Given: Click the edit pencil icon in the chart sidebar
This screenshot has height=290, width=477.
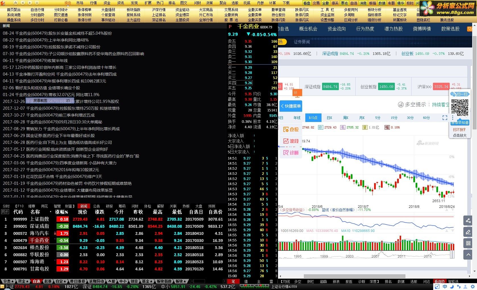Looking at the screenshot, I should point(468,232).
